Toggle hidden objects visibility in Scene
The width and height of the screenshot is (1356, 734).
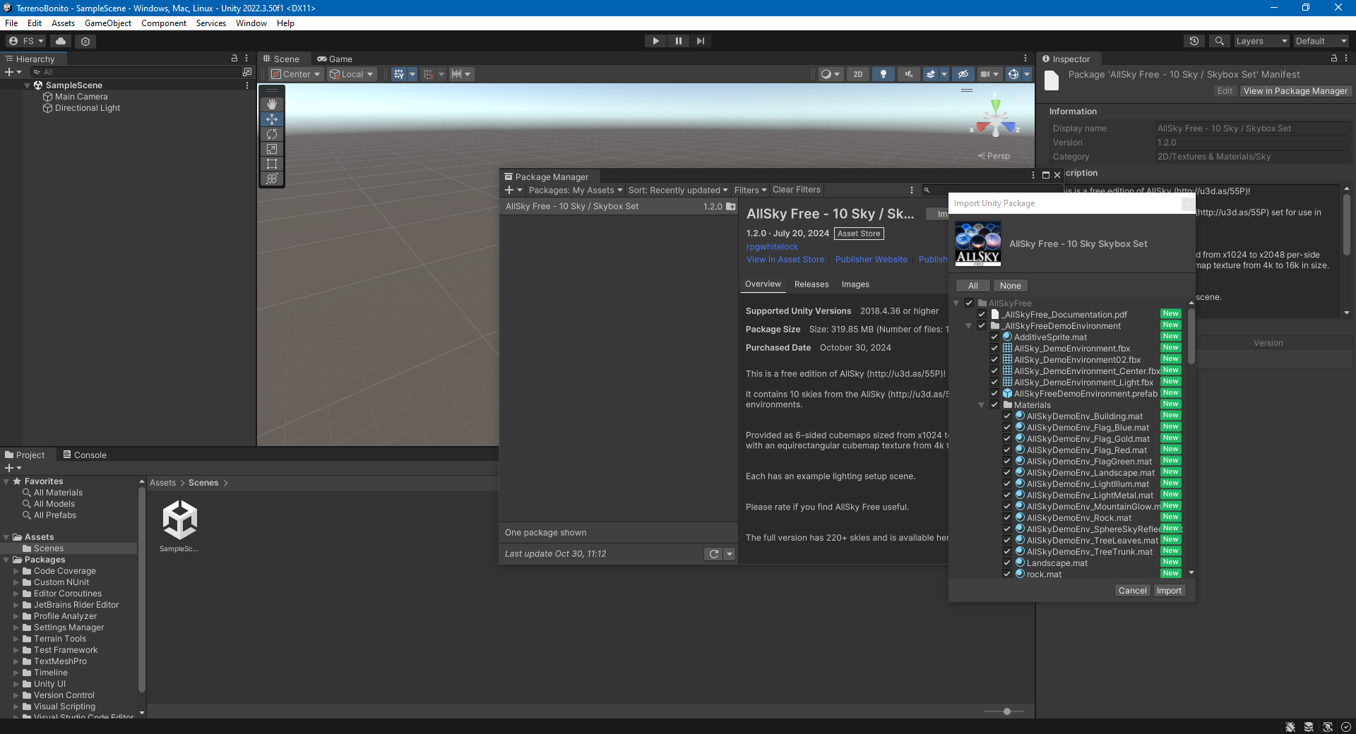pos(963,74)
